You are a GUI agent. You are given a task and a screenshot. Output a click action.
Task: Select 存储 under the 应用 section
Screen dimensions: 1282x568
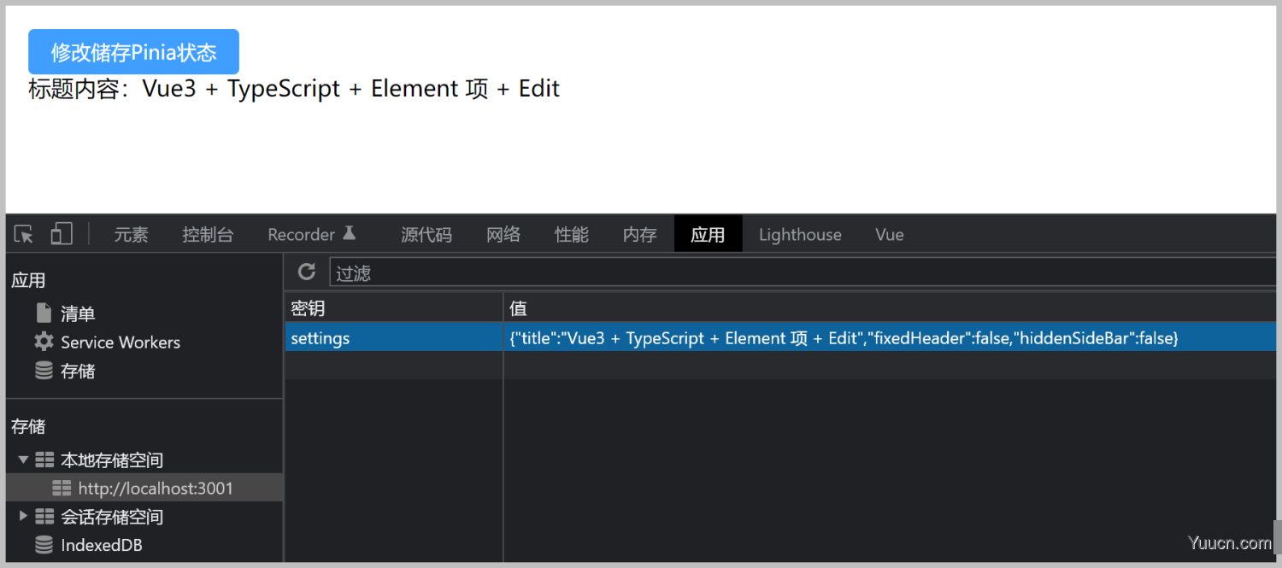tap(78, 371)
